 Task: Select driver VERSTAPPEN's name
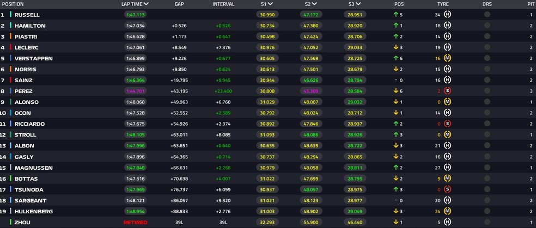coord(34,58)
